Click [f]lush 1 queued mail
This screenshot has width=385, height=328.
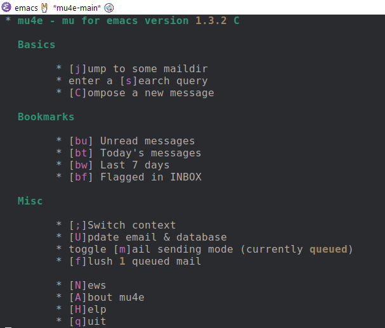[135, 261]
